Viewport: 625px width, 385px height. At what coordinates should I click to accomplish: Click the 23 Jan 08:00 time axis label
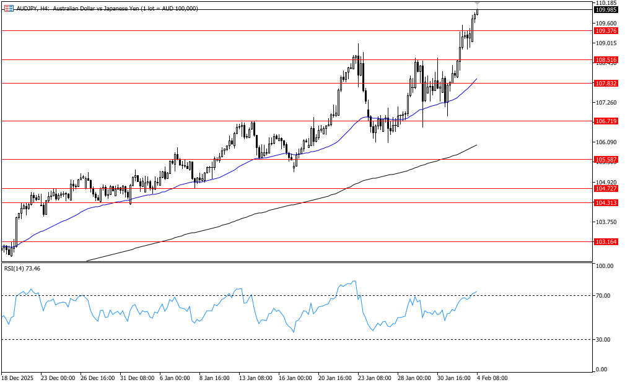[x=374, y=378]
